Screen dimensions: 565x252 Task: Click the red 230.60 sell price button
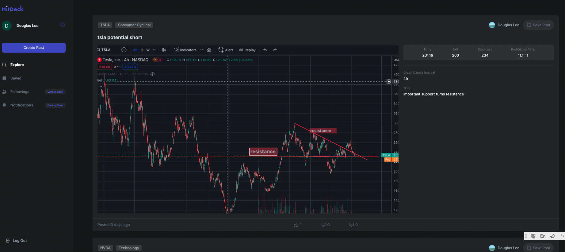pyautogui.click(x=105, y=67)
